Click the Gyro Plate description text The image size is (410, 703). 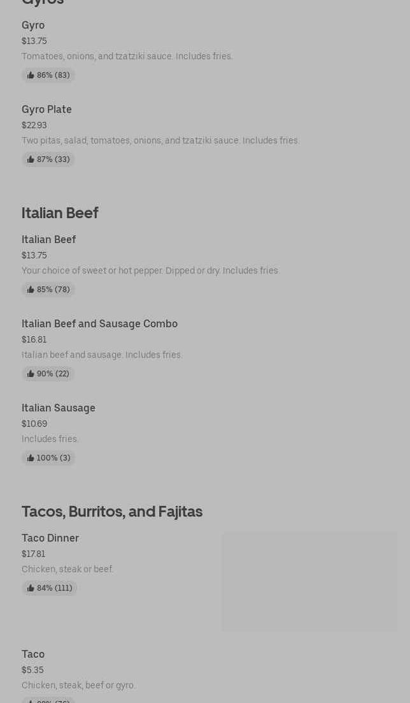pyautogui.click(x=160, y=140)
